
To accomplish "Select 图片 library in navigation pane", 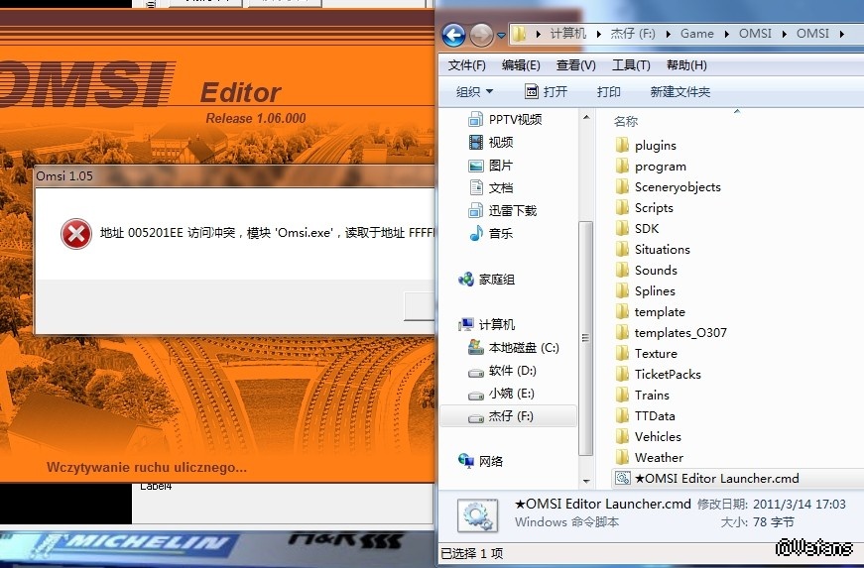I will pos(491,166).
